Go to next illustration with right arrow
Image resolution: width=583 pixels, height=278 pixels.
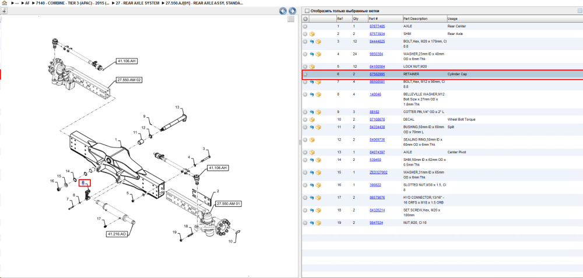click(x=292, y=10)
